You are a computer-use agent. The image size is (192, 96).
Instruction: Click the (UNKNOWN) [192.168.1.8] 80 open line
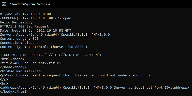tap(36, 18)
